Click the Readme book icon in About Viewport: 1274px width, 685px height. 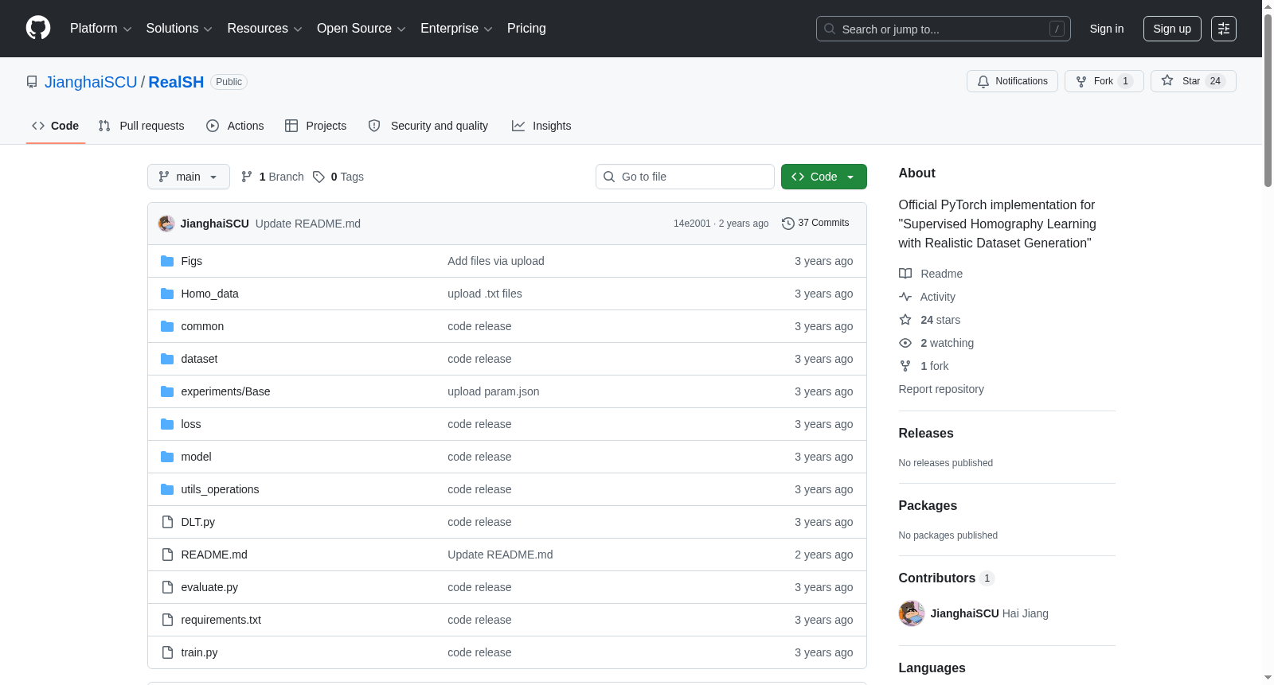pyautogui.click(x=905, y=274)
